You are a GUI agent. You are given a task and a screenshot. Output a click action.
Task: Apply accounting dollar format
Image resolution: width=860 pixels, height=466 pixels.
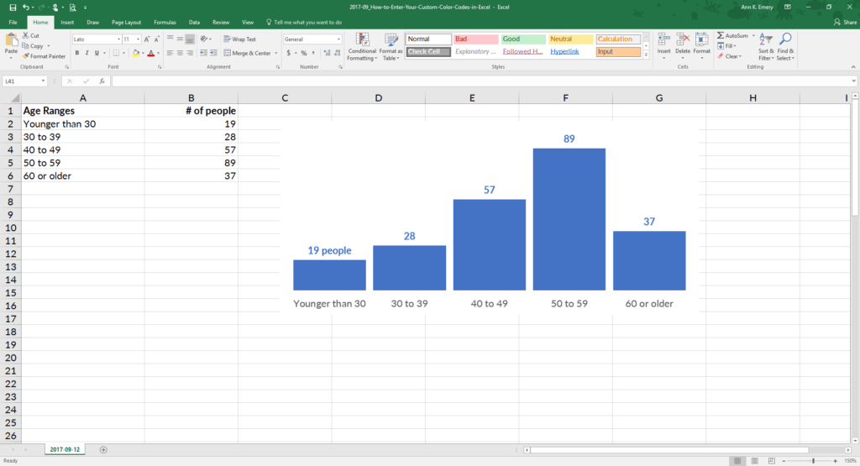point(289,53)
